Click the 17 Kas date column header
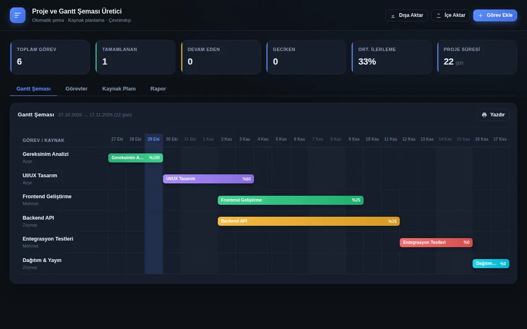The image size is (527, 329). (500, 139)
